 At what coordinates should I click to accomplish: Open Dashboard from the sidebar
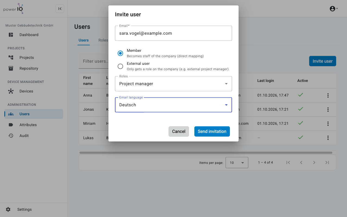[x=34, y=35]
